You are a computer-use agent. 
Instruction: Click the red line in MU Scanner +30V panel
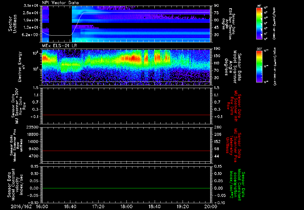[126, 115]
